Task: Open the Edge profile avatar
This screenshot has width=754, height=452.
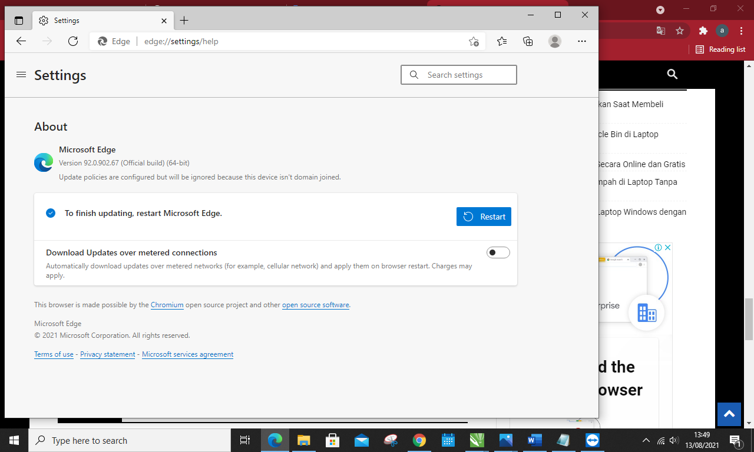Action: 555,41
